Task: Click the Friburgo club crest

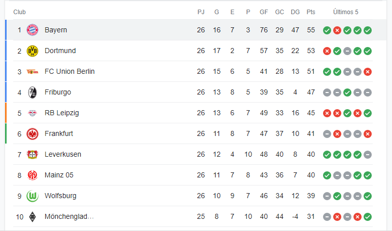Action: 32,93
